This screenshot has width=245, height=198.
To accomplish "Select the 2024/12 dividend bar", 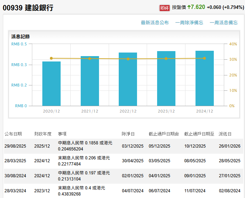I will click(204, 78).
